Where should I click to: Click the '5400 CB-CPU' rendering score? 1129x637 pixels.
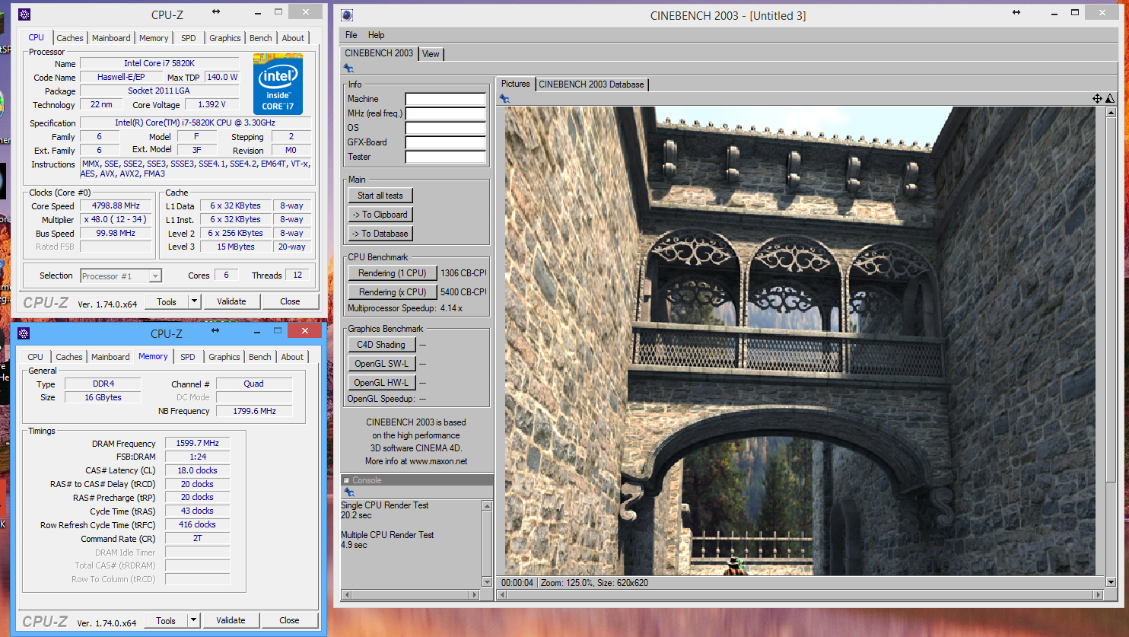click(x=463, y=292)
